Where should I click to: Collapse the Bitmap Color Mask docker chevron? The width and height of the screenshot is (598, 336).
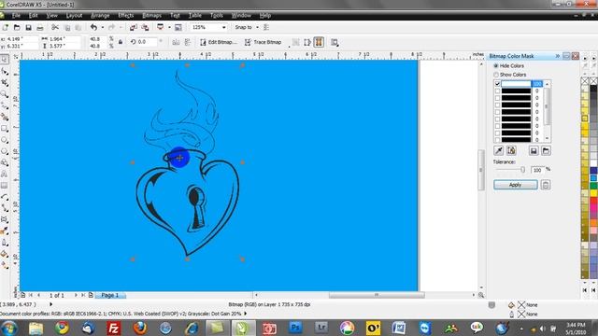tap(558, 56)
